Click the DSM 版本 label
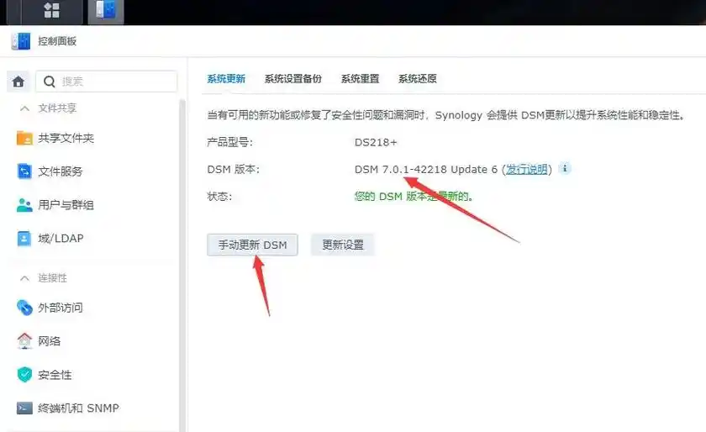Image resolution: width=706 pixels, height=432 pixels. pos(234,170)
